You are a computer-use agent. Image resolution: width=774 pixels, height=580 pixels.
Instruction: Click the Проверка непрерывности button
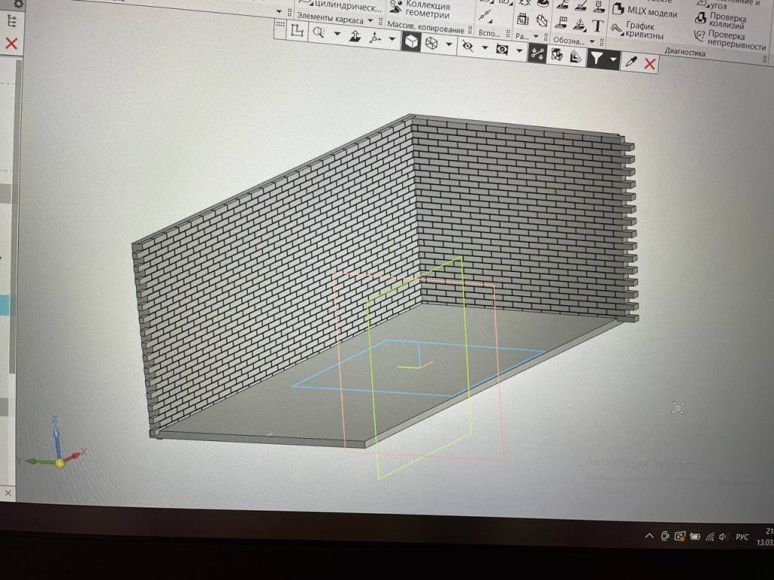click(x=730, y=40)
